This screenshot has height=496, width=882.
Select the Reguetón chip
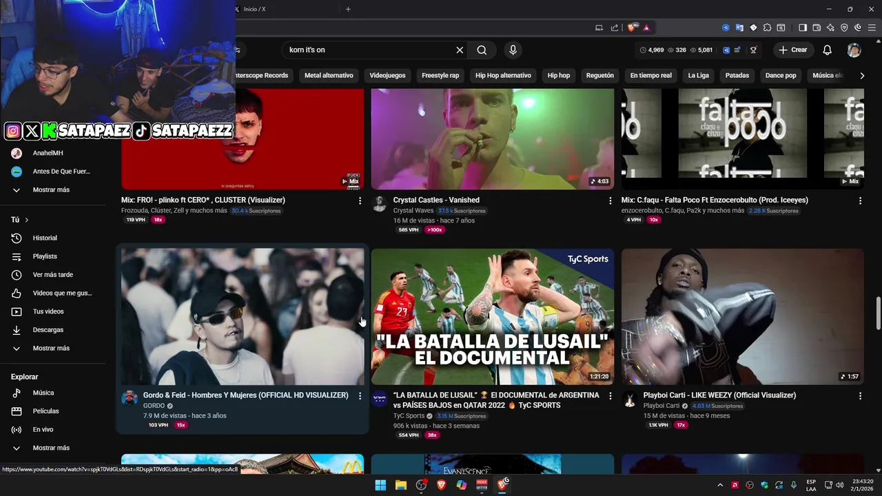click(x=599, y=75)
